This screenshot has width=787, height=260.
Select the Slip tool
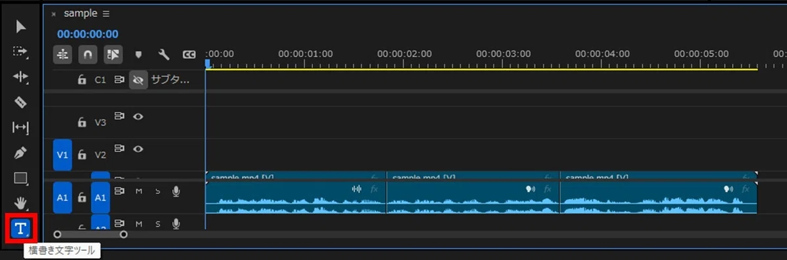(21, 127)
